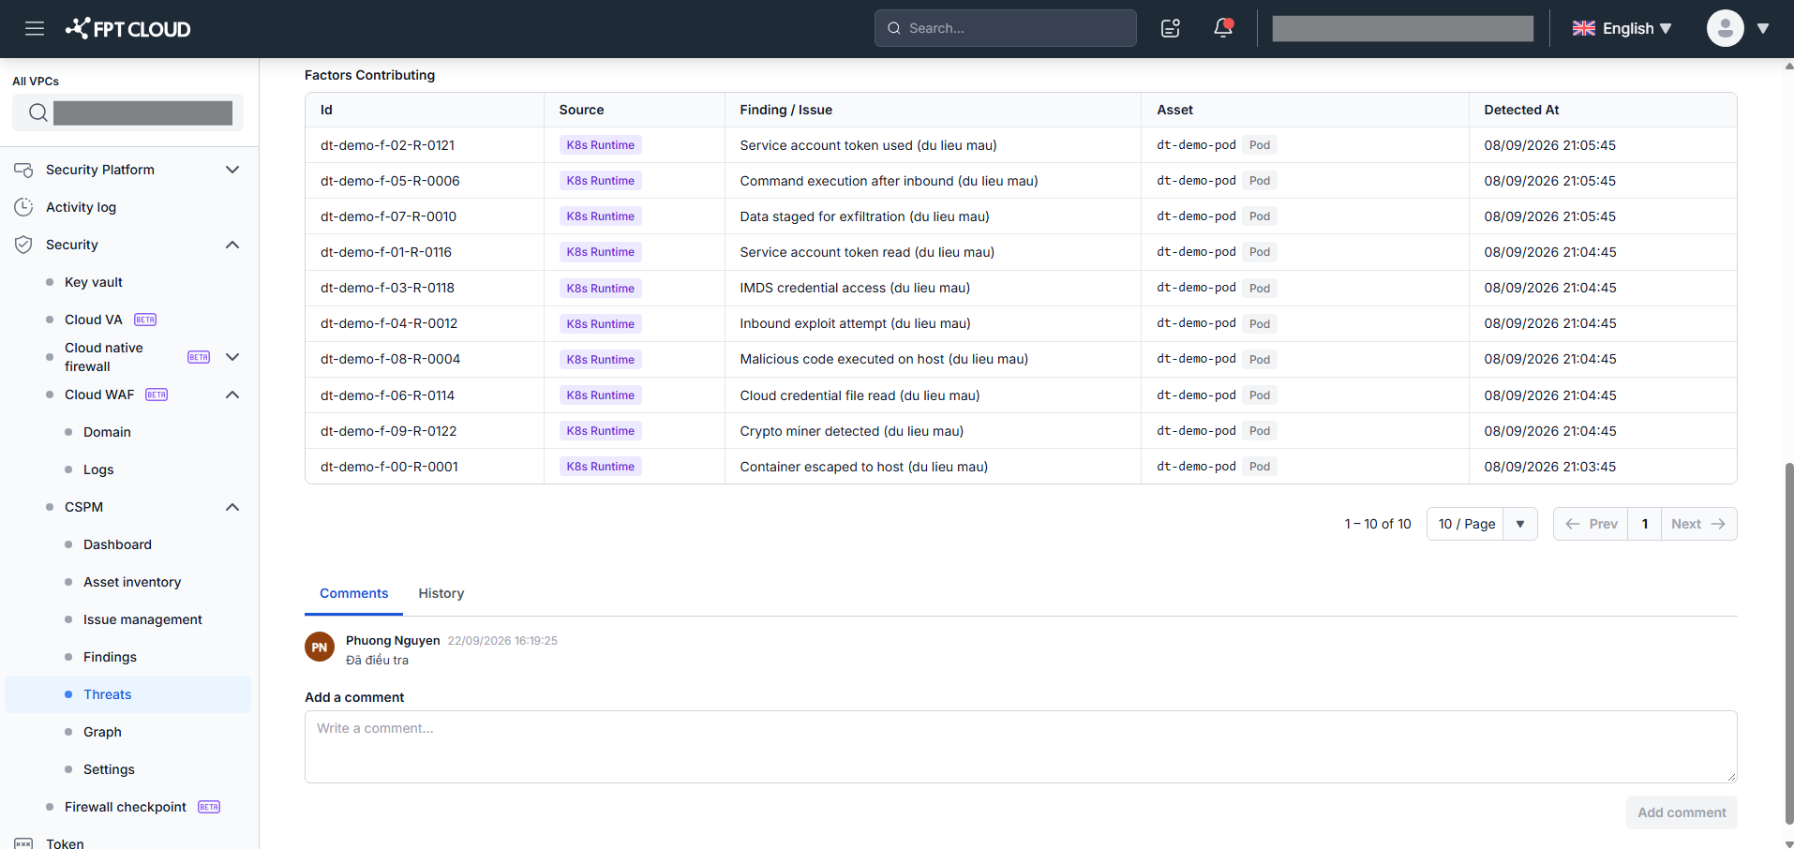Click the Activity log clock icon
The height and width of the screenshot is (849, 1794).
tap(23, 207)
